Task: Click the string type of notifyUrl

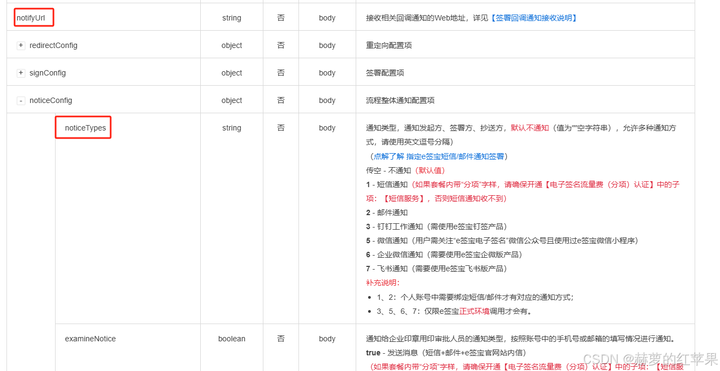Action: click(x=232, y=18)
